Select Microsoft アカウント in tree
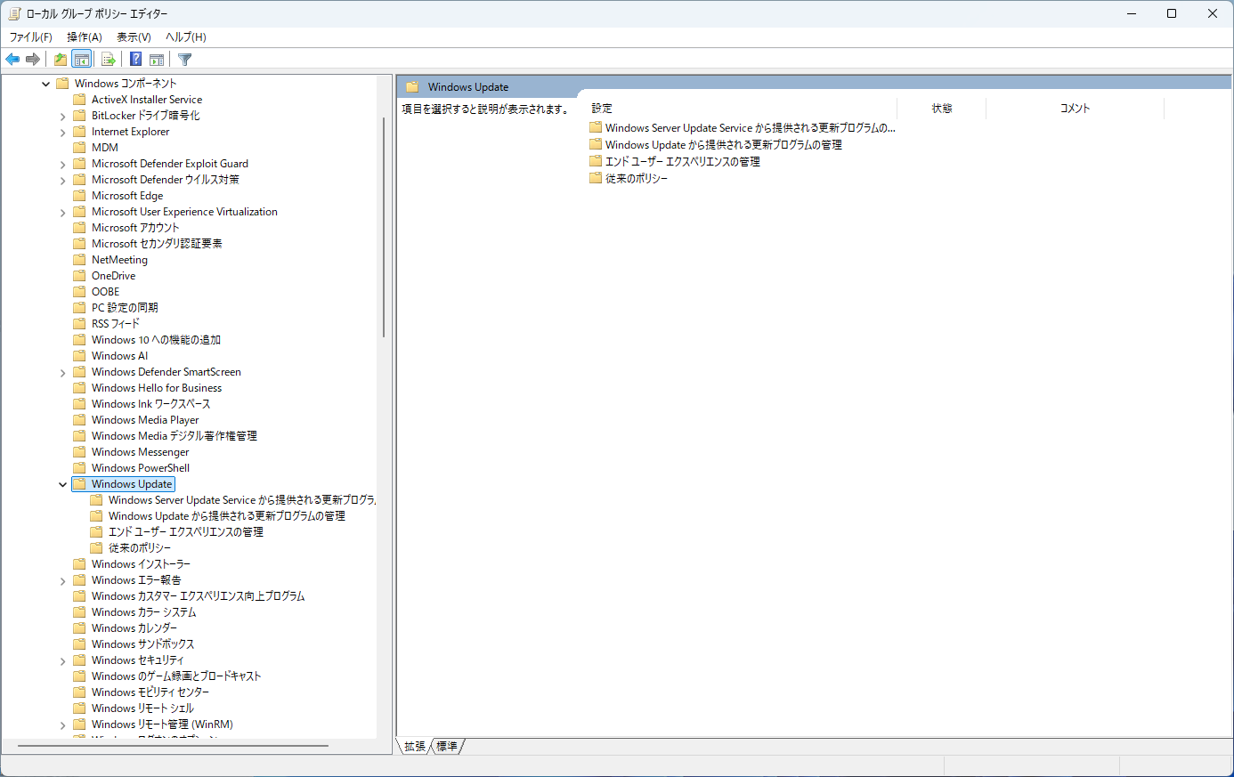 point(135,228)
